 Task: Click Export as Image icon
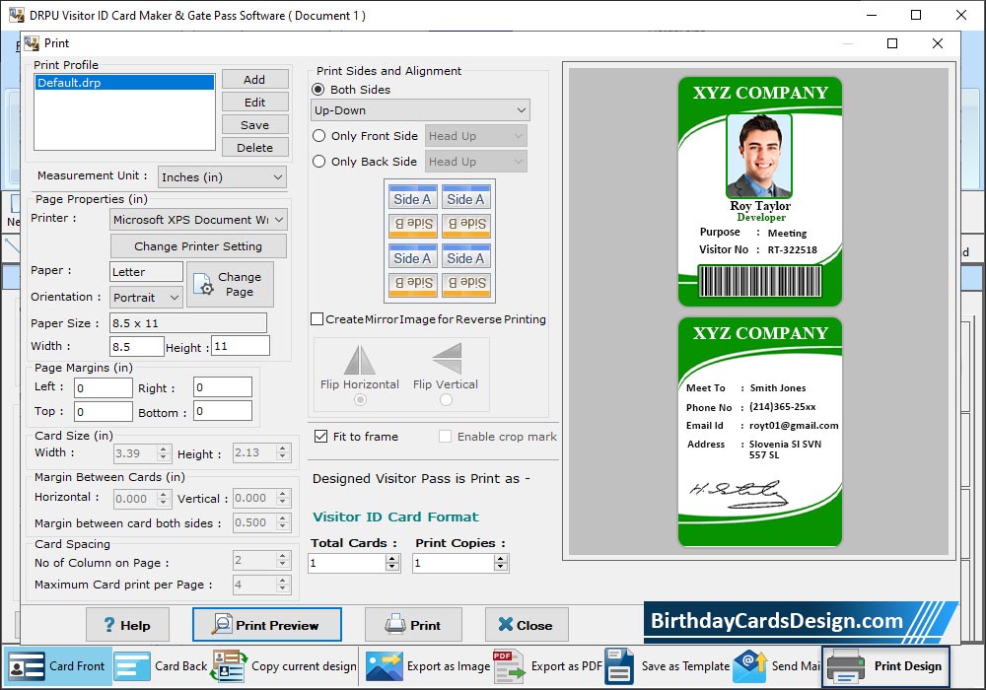[x=385, y=666]
